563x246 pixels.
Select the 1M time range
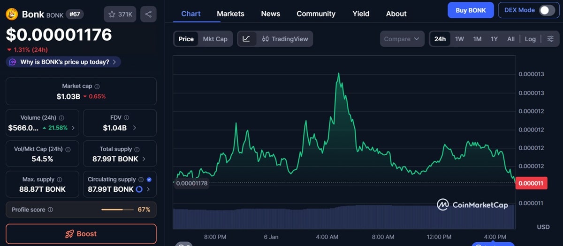[477, 39]
